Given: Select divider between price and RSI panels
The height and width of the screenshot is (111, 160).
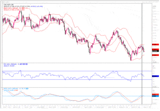Looking at the screenshot, I should coord(76,62).
